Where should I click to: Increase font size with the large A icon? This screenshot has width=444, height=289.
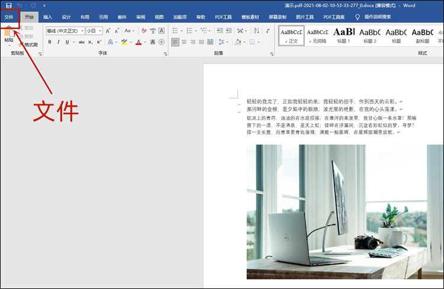(108, 31)
